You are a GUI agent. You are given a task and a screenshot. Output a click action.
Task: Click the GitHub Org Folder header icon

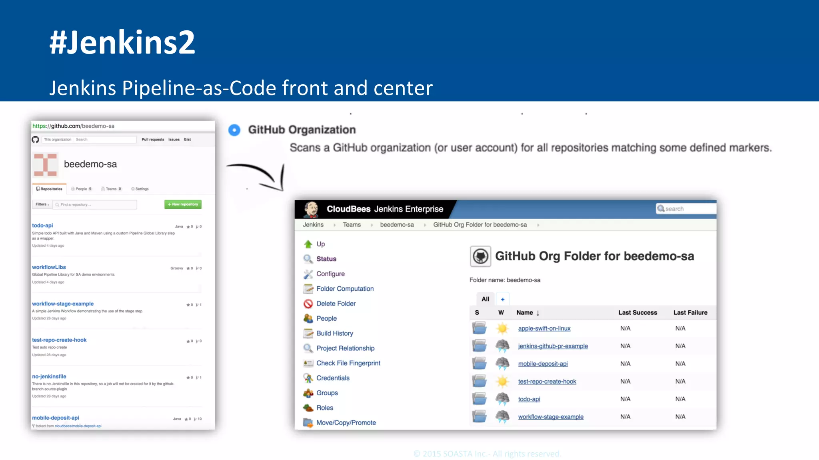point(480,256)
